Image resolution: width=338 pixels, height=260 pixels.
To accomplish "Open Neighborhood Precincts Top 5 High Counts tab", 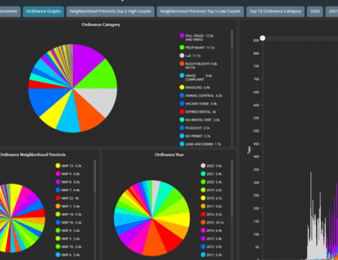I will point(110,11).
